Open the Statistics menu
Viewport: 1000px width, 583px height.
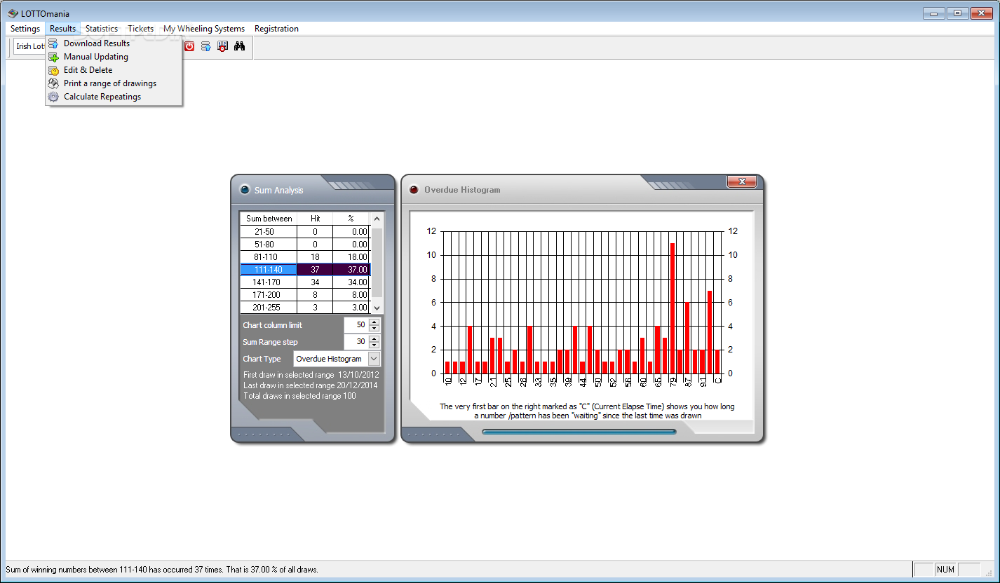pos(102,29)
